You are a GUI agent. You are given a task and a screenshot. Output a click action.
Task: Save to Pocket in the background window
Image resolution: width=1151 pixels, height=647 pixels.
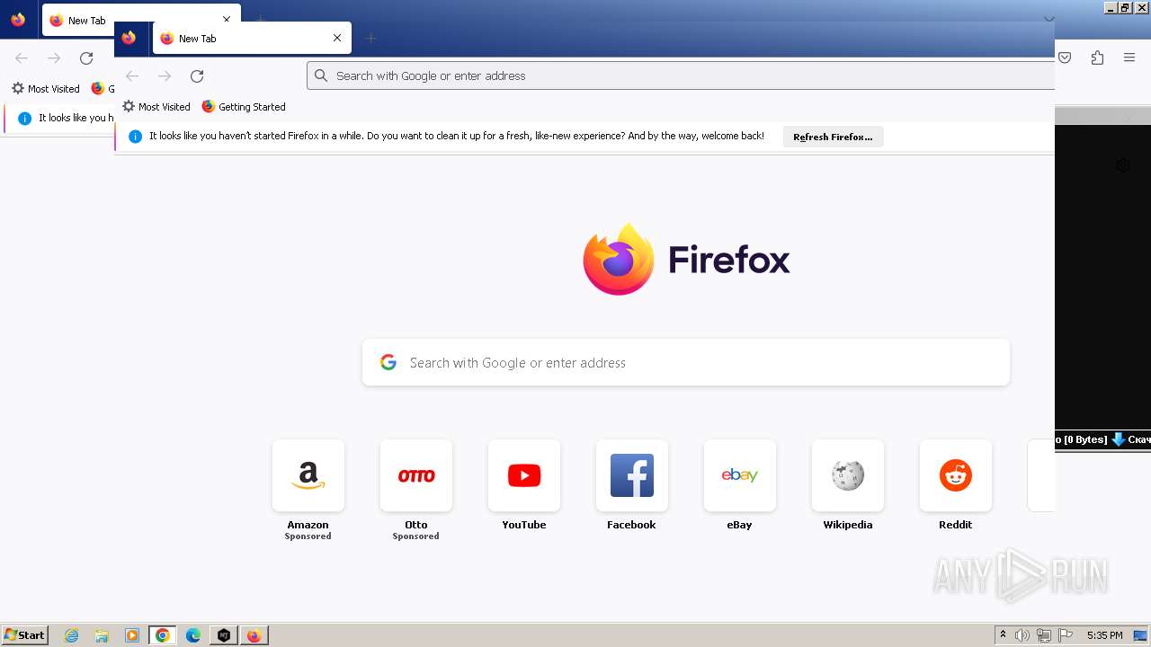tap(1065, 58)
